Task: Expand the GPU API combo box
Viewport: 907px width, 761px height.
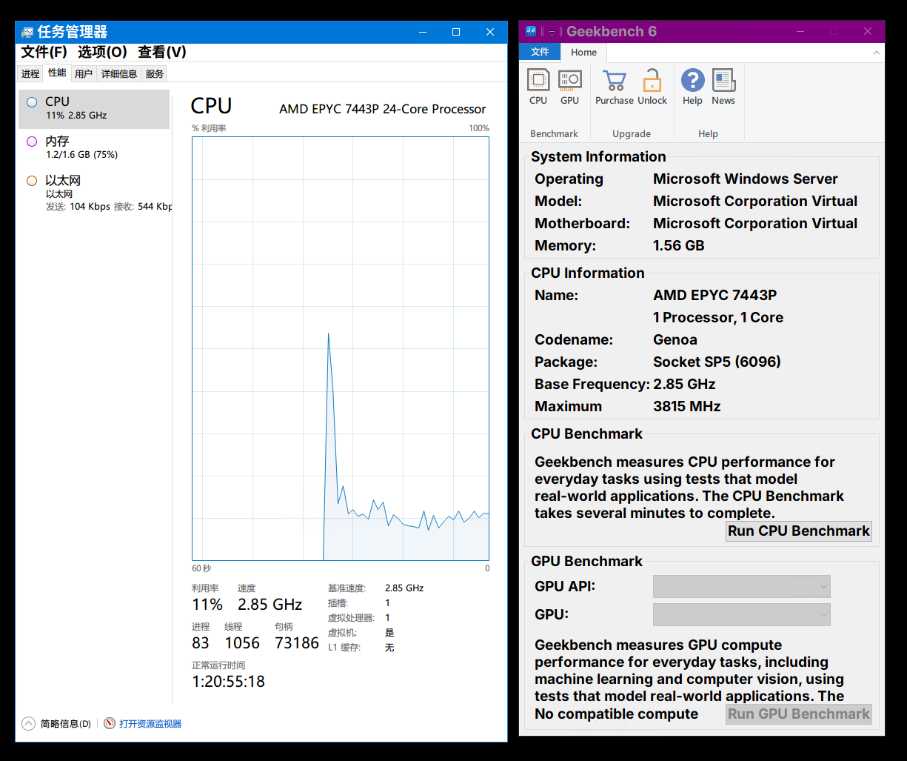Action: [741, 587]
